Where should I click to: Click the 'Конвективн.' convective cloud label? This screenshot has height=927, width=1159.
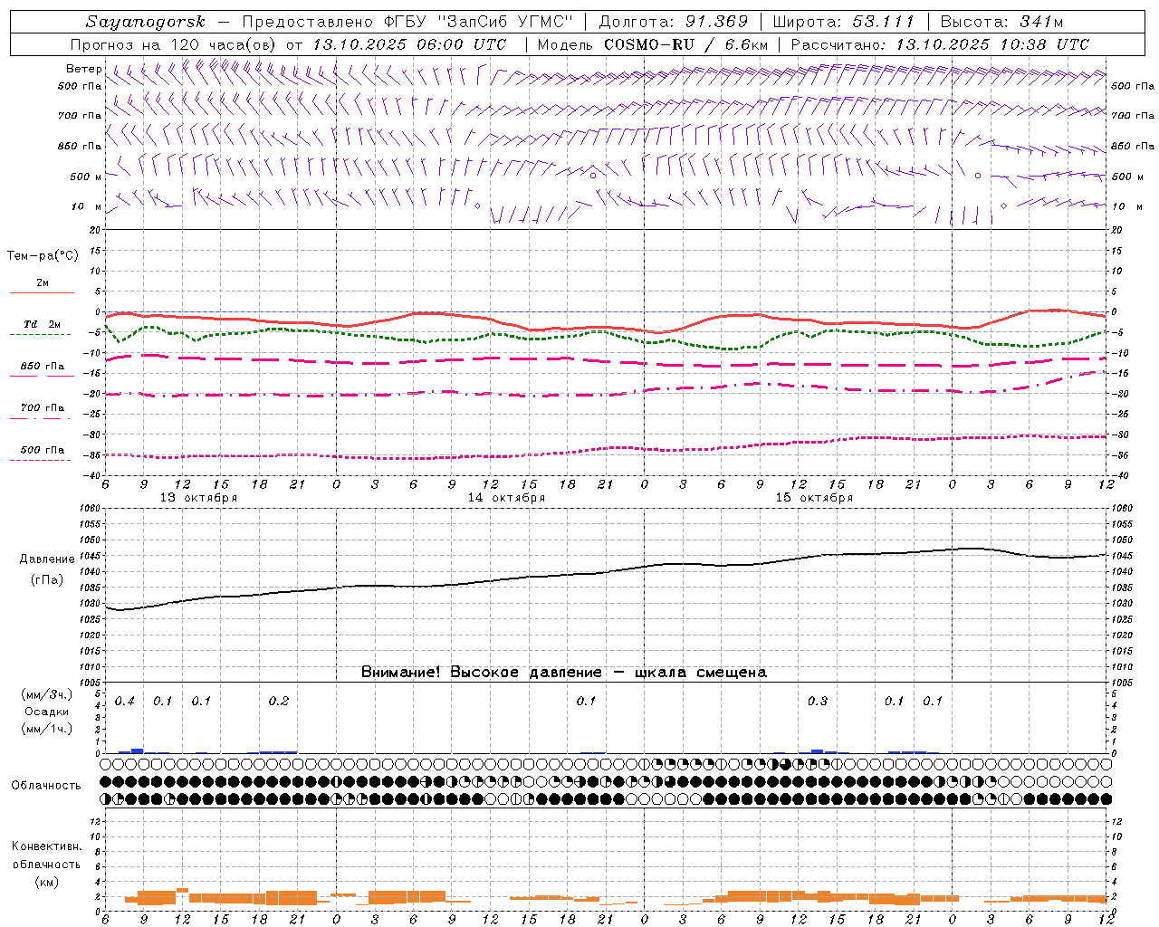click(46, 846)
